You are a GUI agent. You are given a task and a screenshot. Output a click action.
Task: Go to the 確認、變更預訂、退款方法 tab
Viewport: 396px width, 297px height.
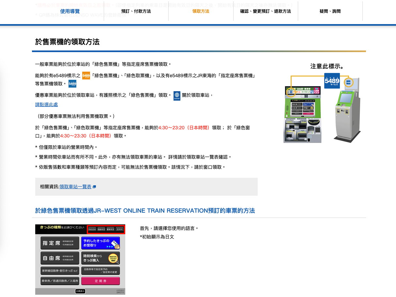pyautogui.click(x=266, y=11)
